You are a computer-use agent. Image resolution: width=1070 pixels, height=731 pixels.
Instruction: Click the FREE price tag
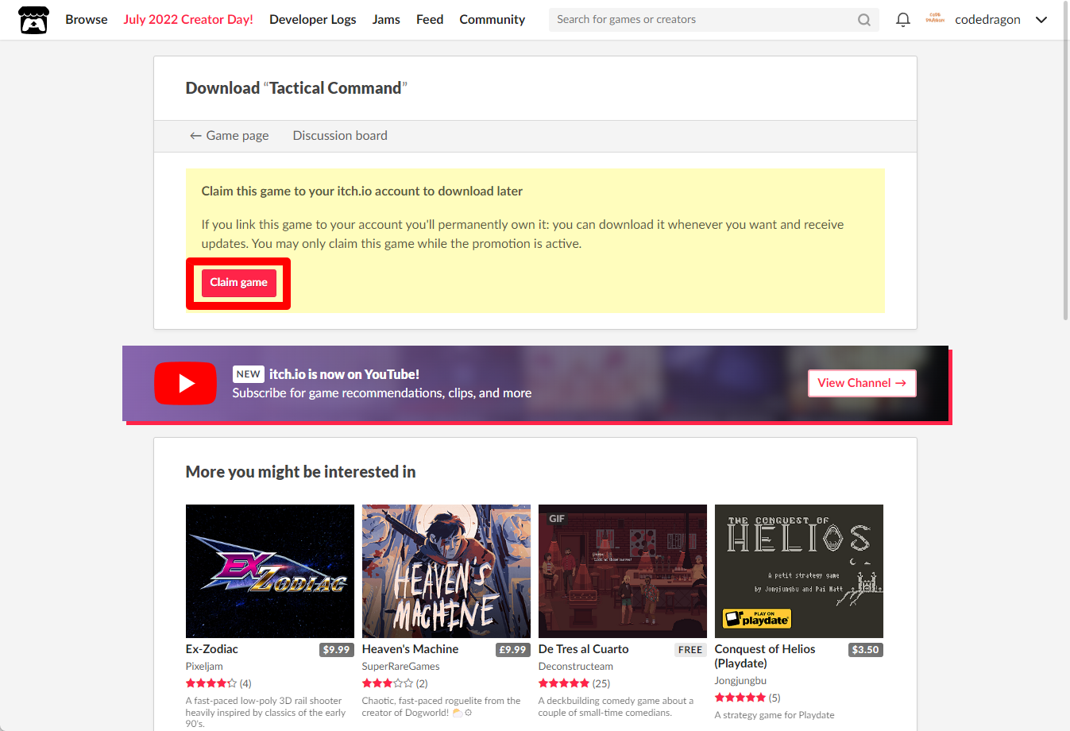690,650
